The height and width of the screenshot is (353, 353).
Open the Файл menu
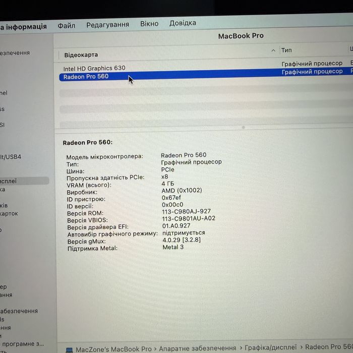(x=67, y=26)
